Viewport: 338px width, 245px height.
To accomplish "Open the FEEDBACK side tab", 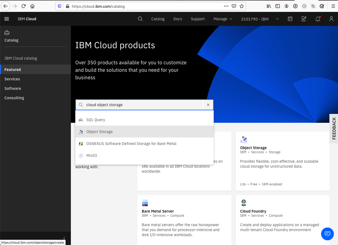I will pyautogui.click(x=334, y=129).
